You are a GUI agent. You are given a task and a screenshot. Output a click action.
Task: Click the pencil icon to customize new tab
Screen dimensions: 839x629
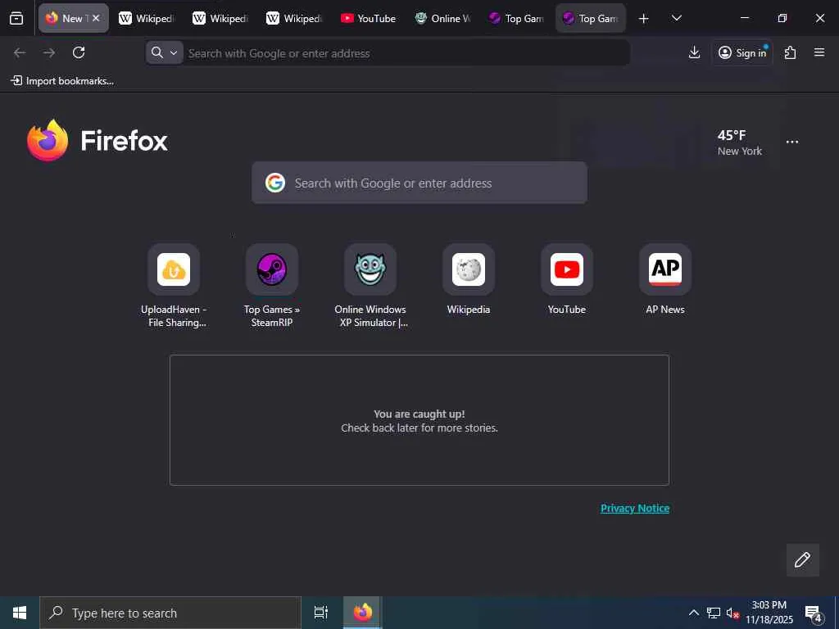tap(803, 560)
